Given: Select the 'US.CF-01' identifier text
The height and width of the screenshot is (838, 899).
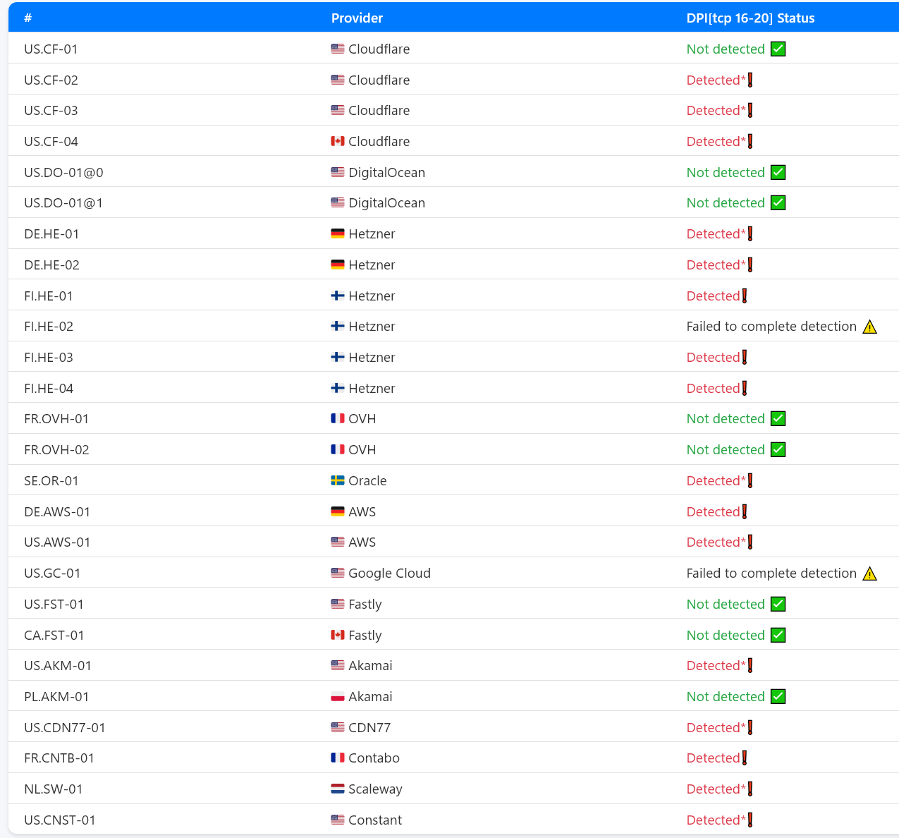Looking at the screenshot, I should point(51,49).
